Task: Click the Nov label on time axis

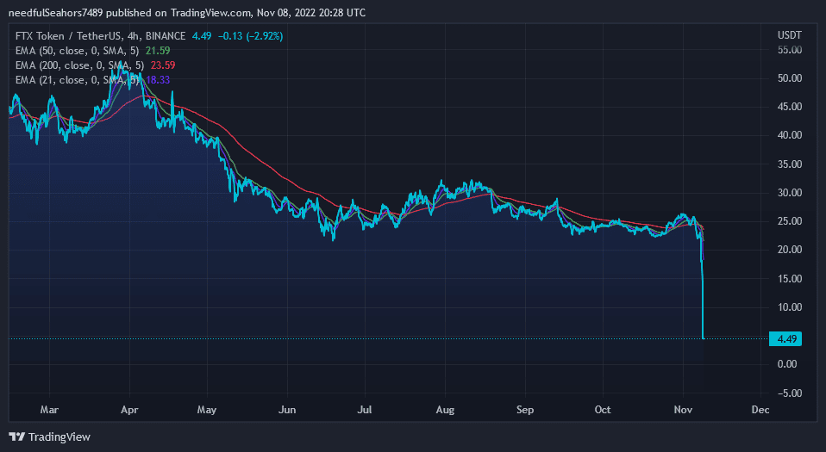Action: click(x=683, y=410)
